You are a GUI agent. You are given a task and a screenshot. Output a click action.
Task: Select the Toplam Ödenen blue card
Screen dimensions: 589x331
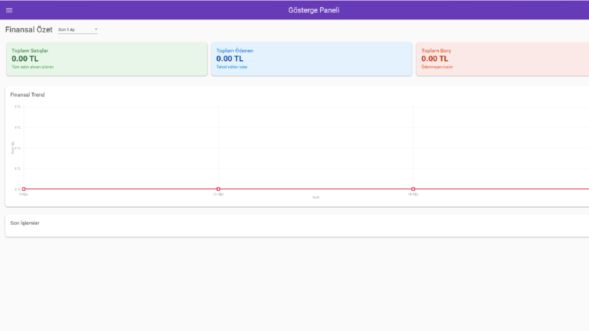(311, 59)
